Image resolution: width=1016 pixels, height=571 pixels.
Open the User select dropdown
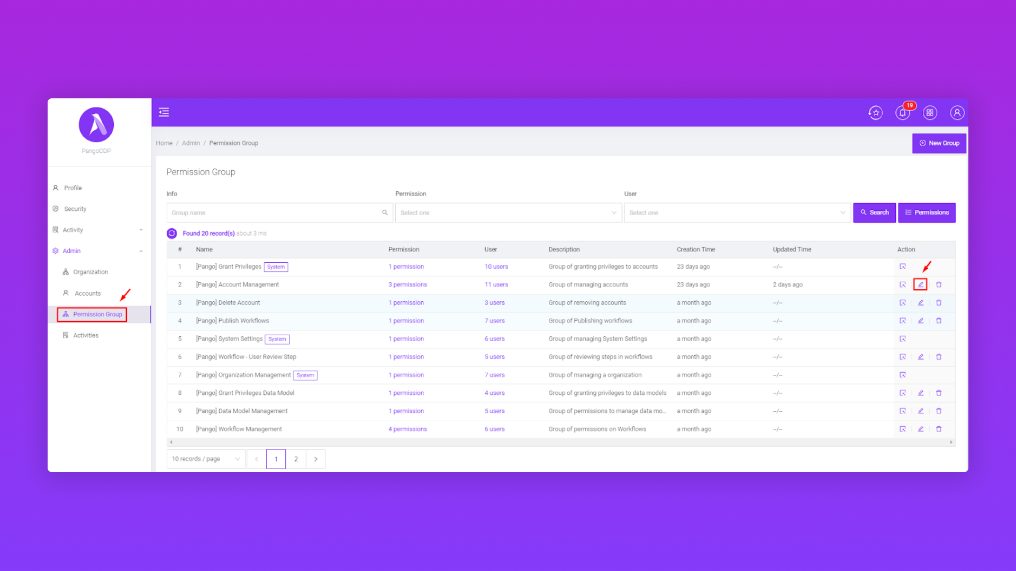click(x=737, y=213)
